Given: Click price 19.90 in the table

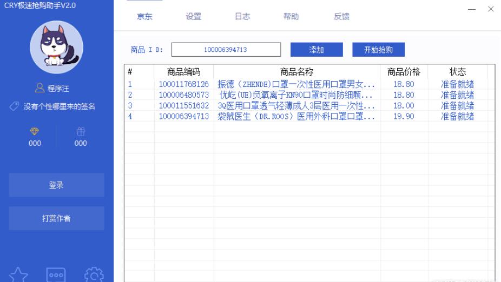Looking at the screenshot, I should (x=404, y=117).
